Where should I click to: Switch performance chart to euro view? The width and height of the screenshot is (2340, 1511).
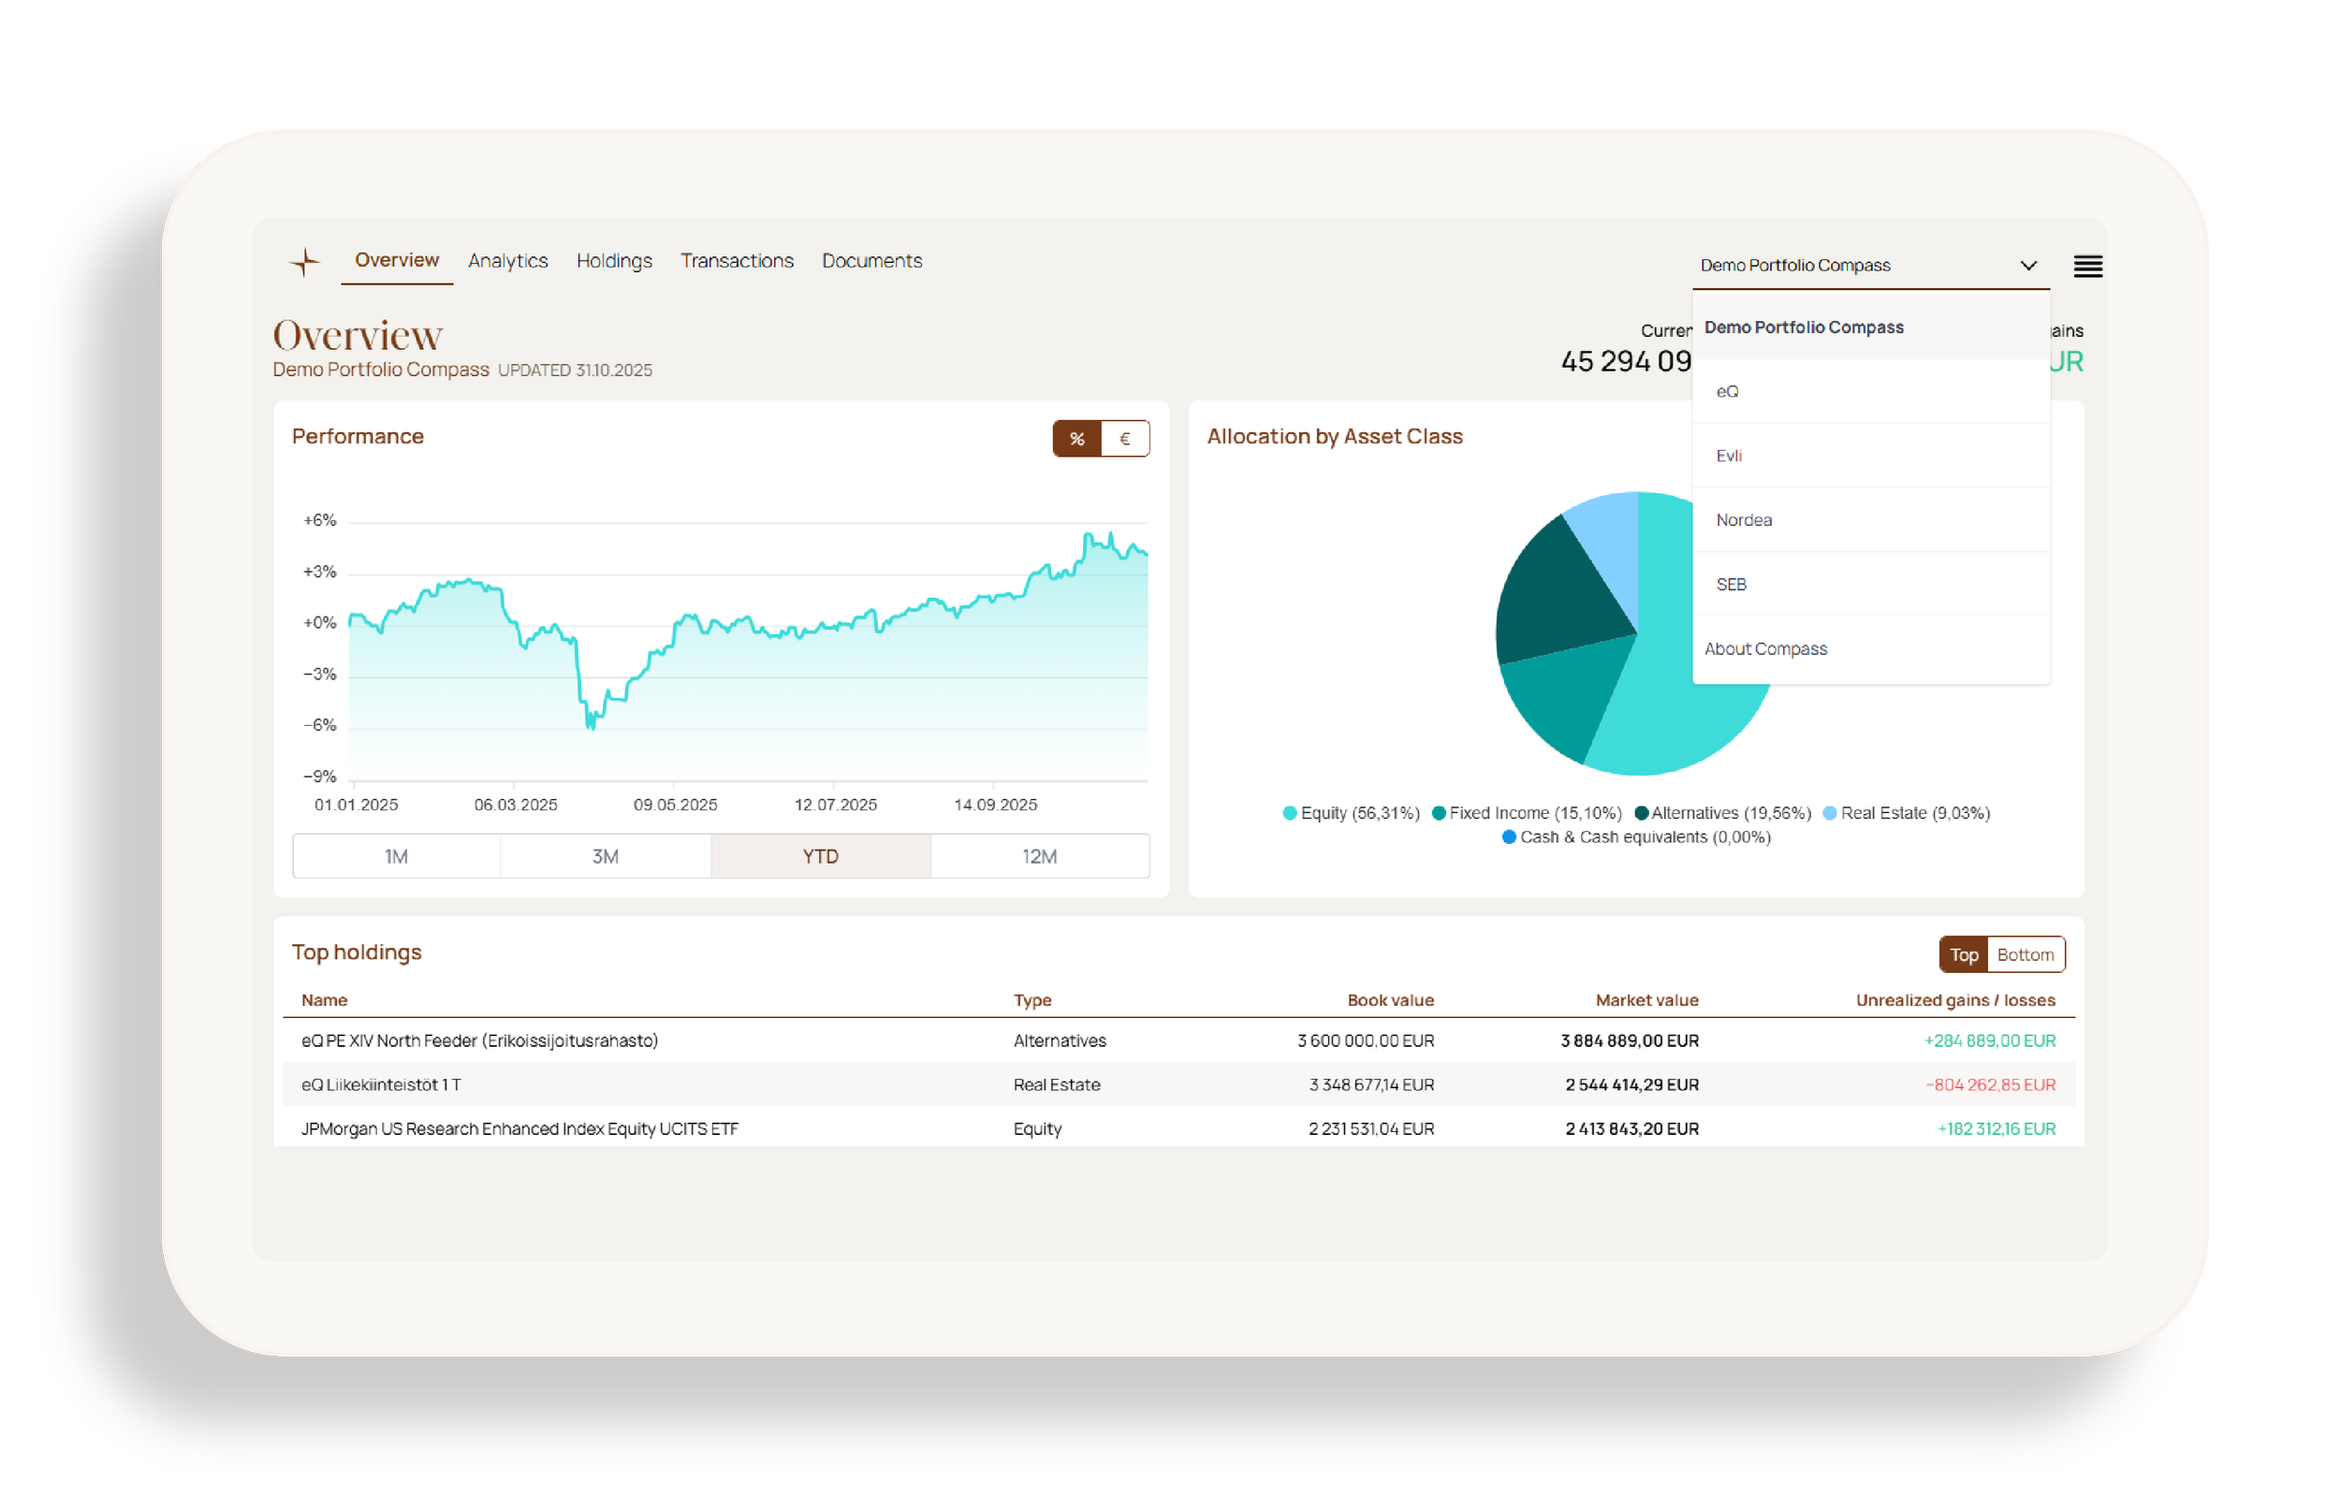pyautogui.click(x=1125, y=439)
